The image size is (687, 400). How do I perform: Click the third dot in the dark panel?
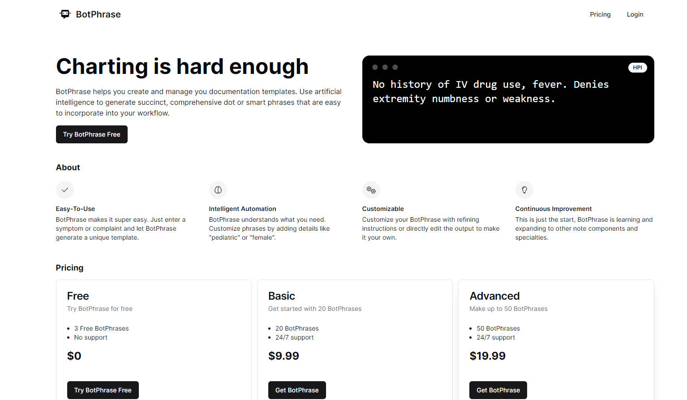(395, 67)
